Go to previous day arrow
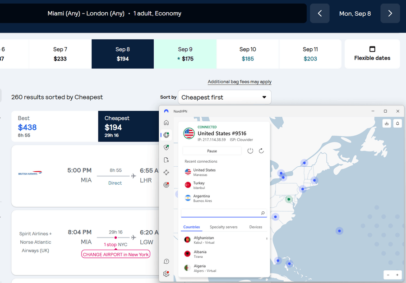 (320, 13)
